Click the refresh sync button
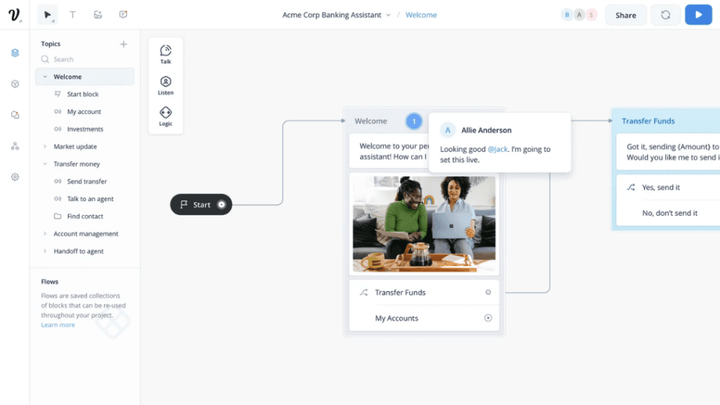This screenshot has height=405, width=720. click(x=665, y=15)
